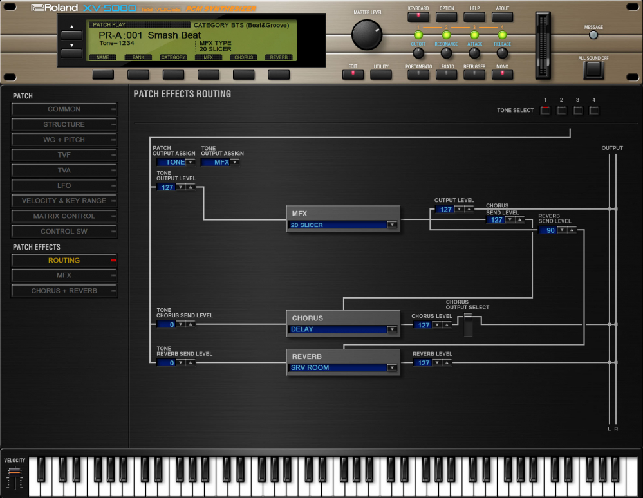The width and height of the screenshot is (643, 498).
Task: Select Routing under Patch Effects
Action: [64, 261]
